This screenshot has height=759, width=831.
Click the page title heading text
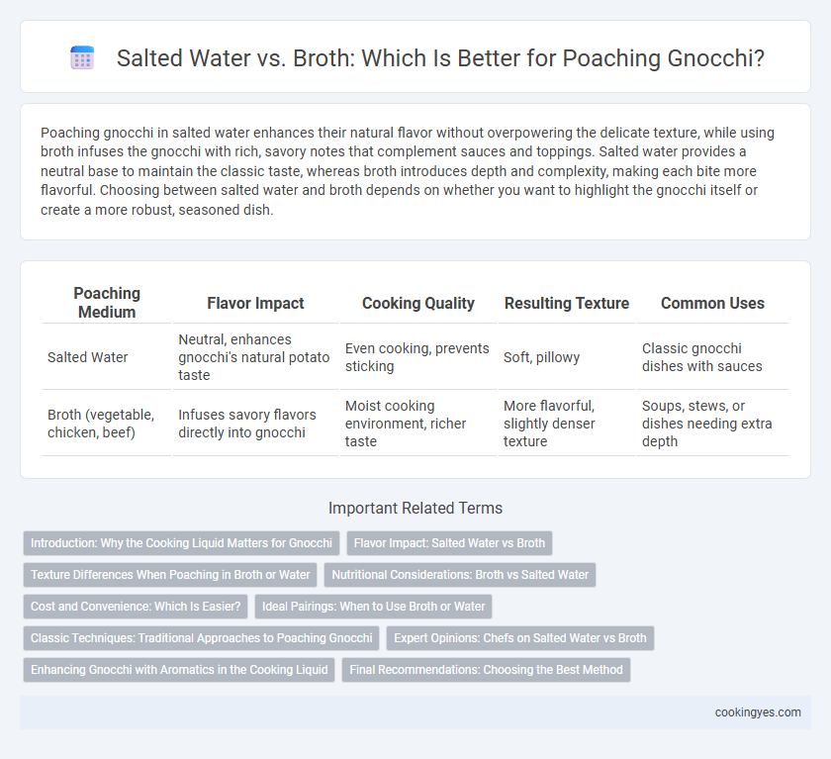(x=440, y=57)
